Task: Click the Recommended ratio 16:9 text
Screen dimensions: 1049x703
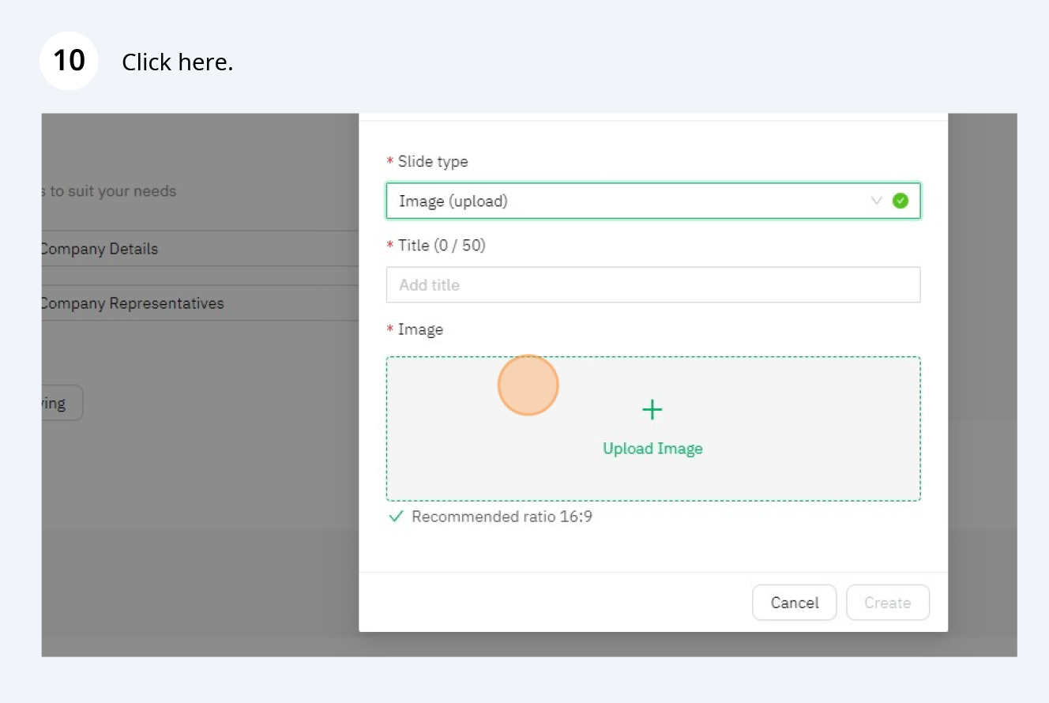Action: point(502,517)
